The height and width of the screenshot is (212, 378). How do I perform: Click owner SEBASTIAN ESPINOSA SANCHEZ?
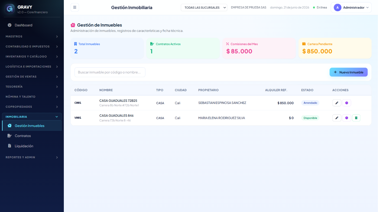(222, 103)
